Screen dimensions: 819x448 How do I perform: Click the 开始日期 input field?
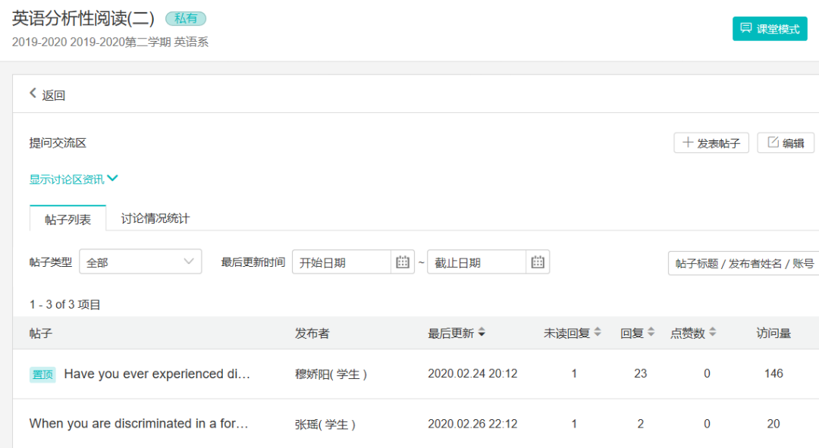(341, 262)
